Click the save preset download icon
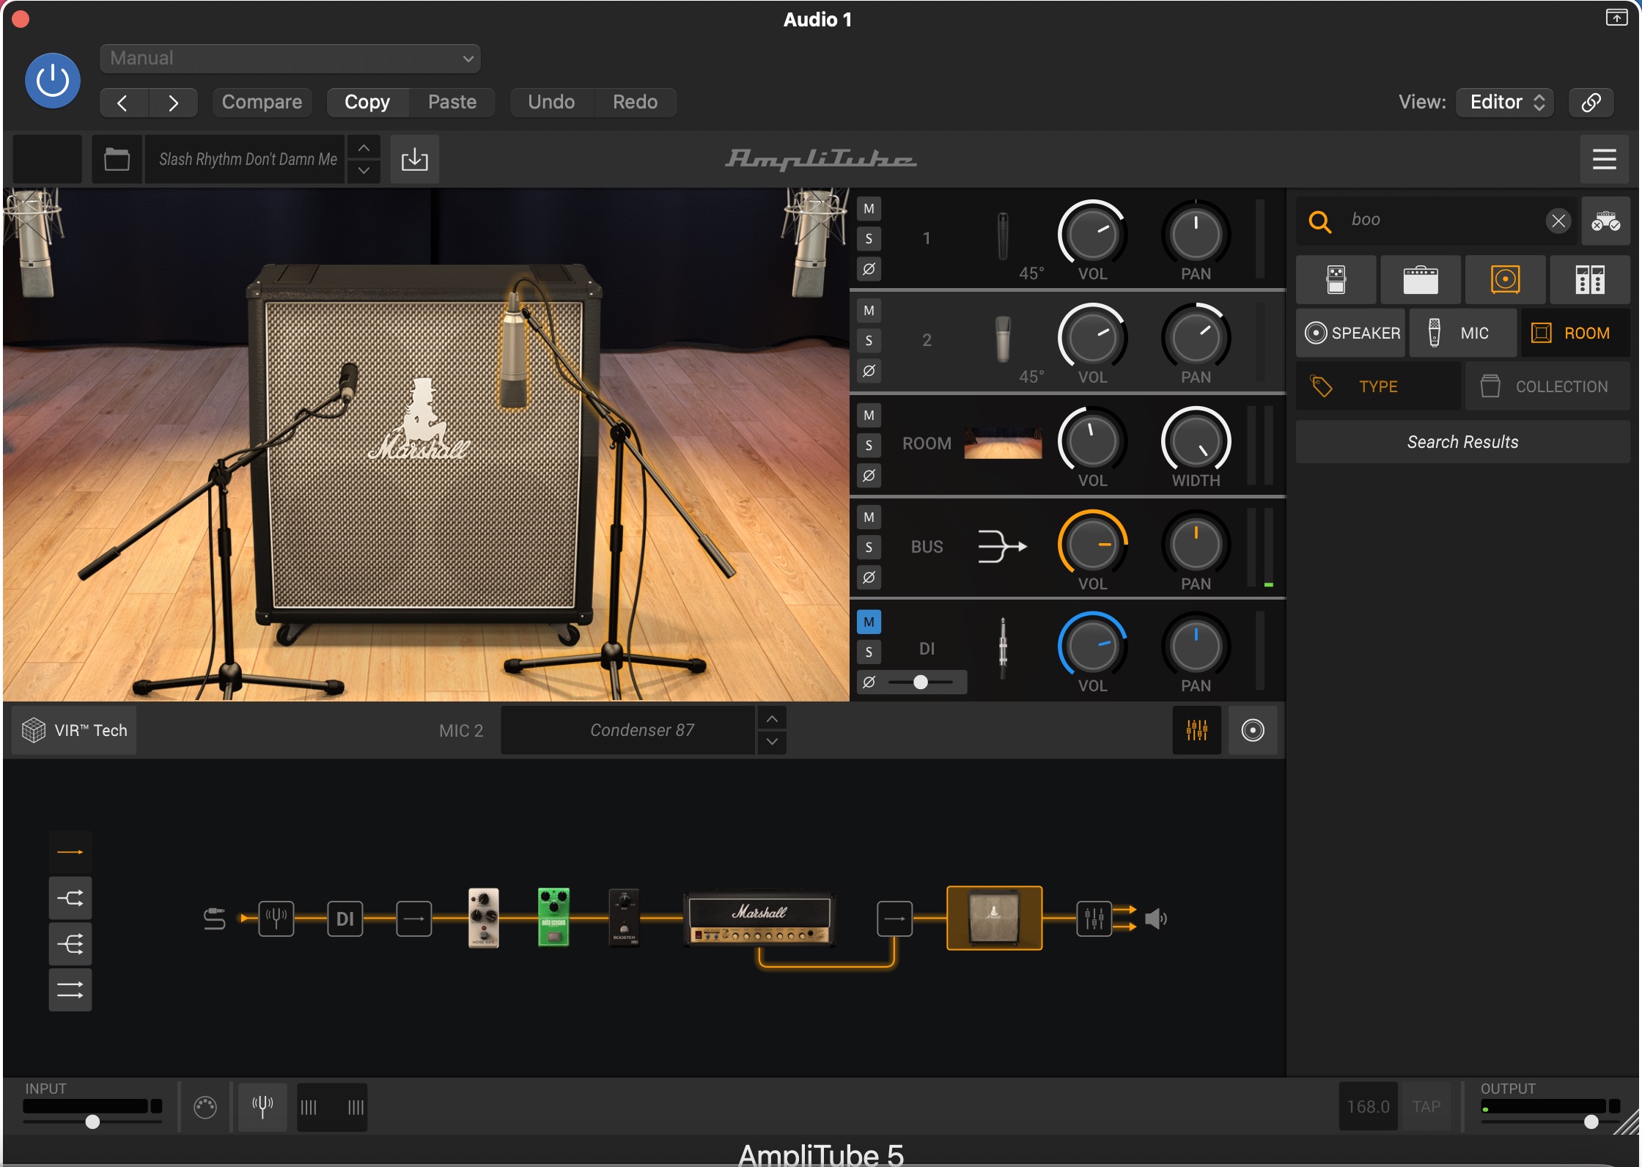The image size is (1642, 1167). pos(414,159)
